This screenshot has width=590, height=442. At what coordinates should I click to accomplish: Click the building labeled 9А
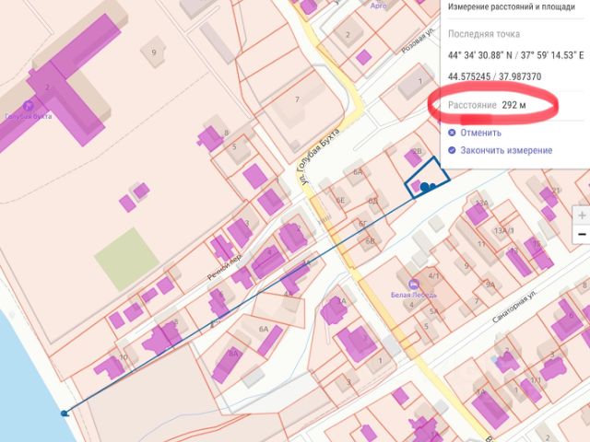pos(490,285)
